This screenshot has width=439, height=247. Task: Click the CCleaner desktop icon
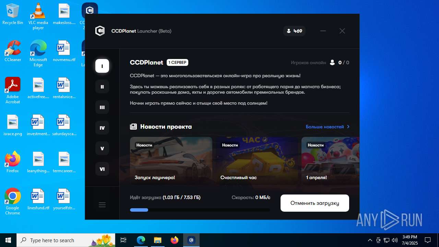click(13, 51)
